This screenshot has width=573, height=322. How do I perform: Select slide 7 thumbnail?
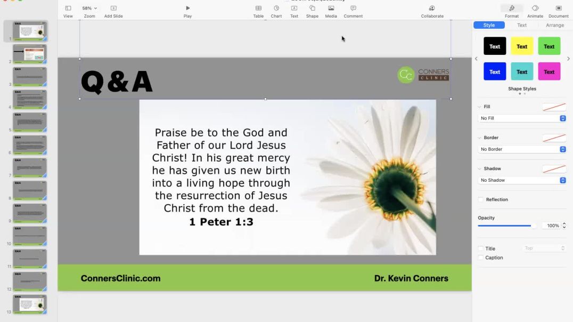point(30,168)
